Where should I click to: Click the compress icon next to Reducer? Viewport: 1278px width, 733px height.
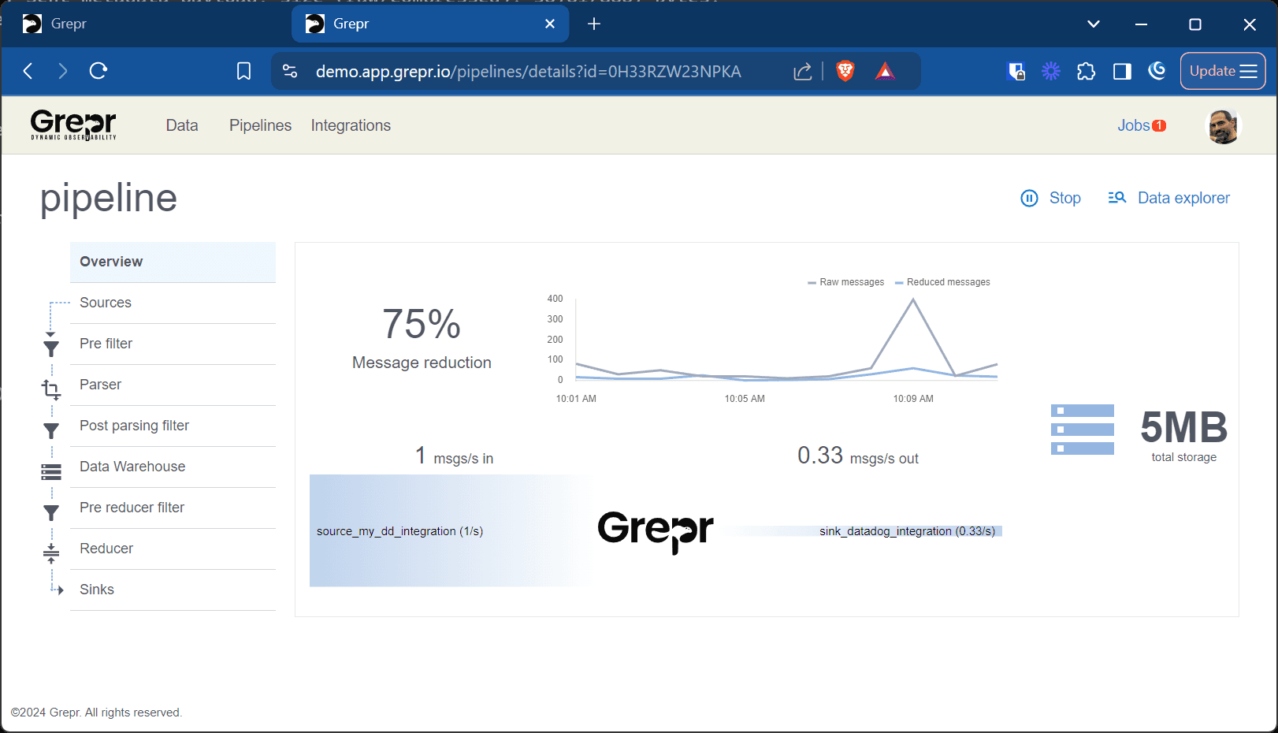click(51, 553)
